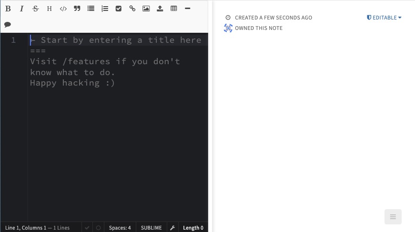The image size is (415, 232).
Task: Insert a comment bubble
Action: point(8,25)
